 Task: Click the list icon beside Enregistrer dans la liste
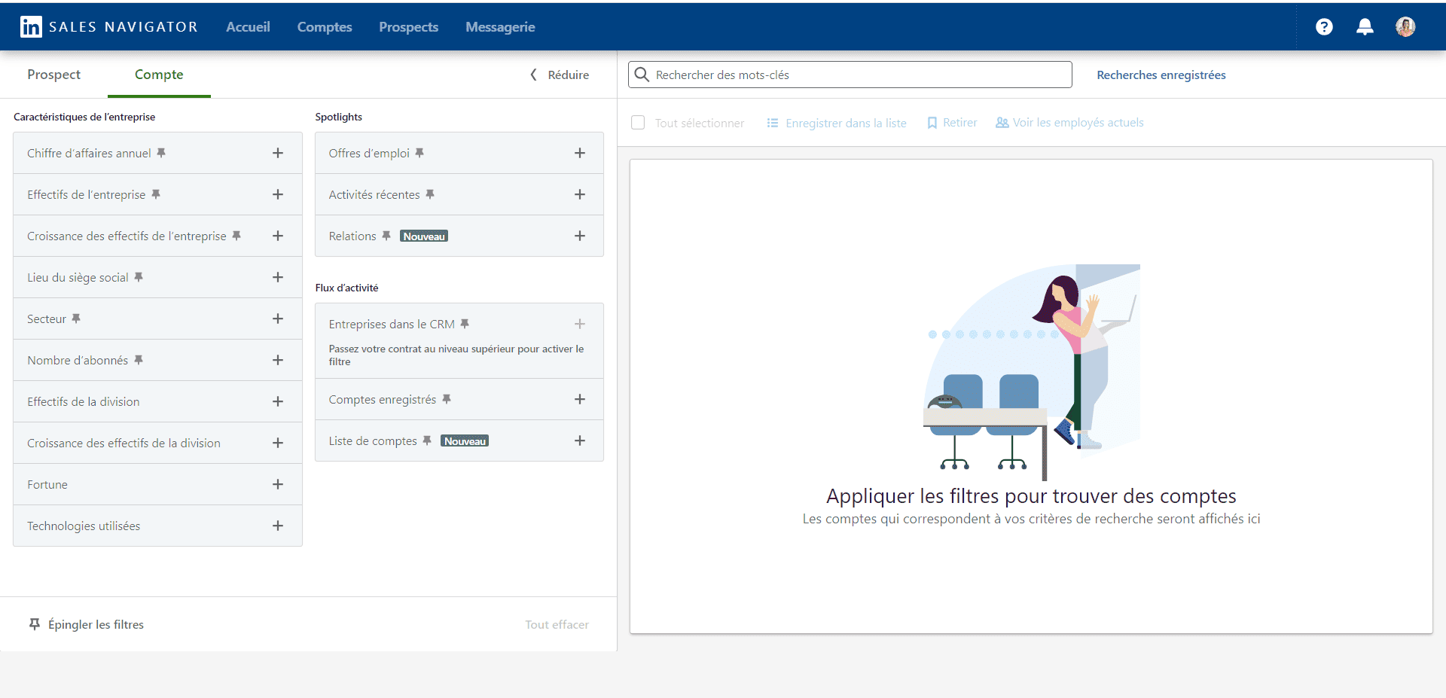(x=773, y=123)
